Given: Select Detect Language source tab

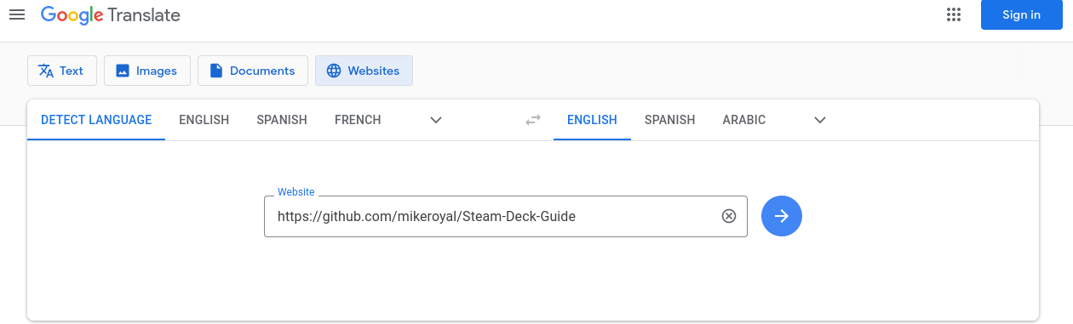Looking at the screenshot, I should pos(96,120).
